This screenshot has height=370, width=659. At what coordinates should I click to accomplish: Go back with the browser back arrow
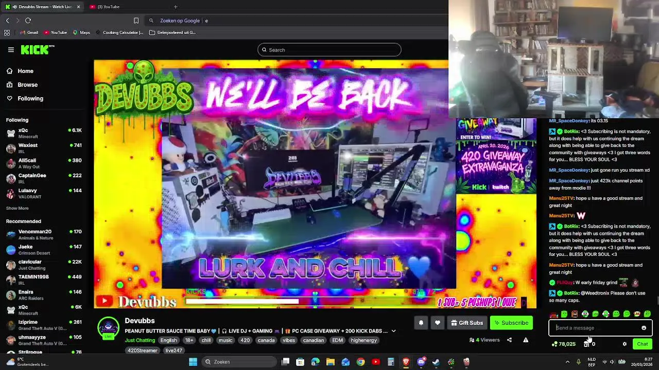click(x=7, y=21)
